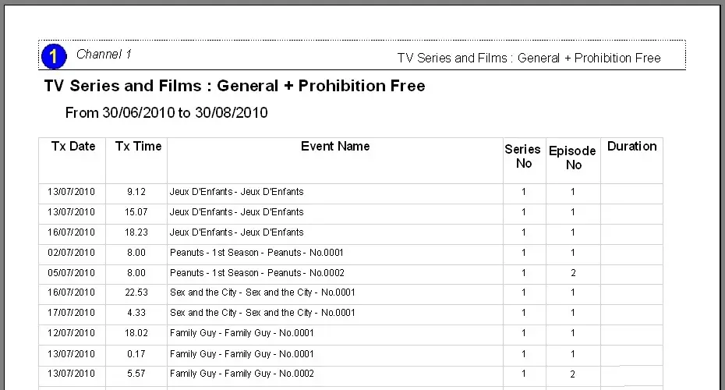Select the Duration column header
The height and width of the screenshot is (390, 725).
pyautogui.click(x=631, y=147)
